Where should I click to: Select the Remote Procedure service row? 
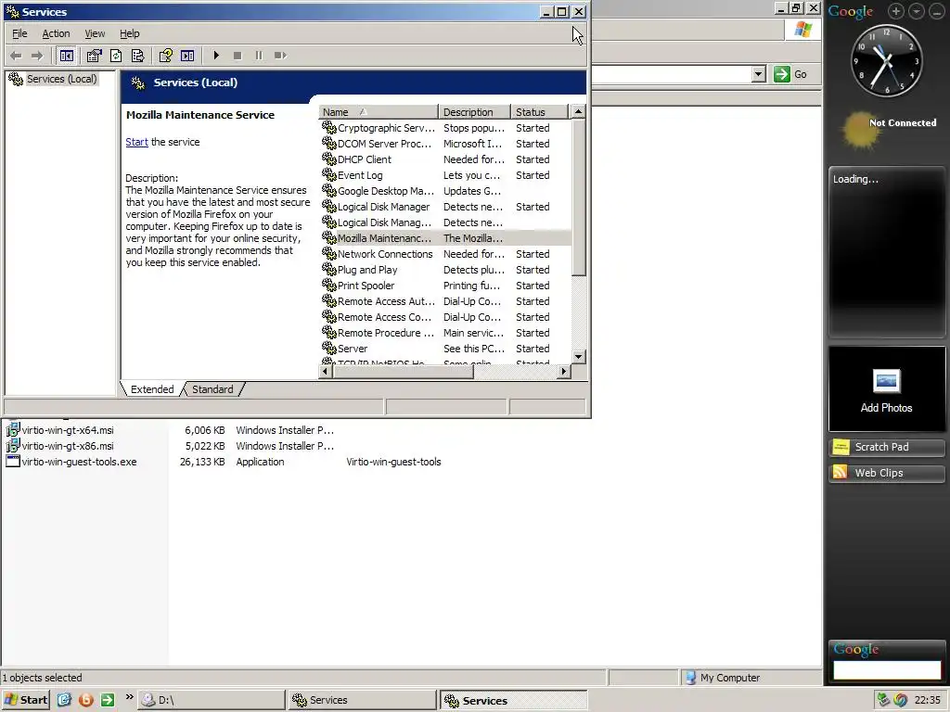point(445,333)
